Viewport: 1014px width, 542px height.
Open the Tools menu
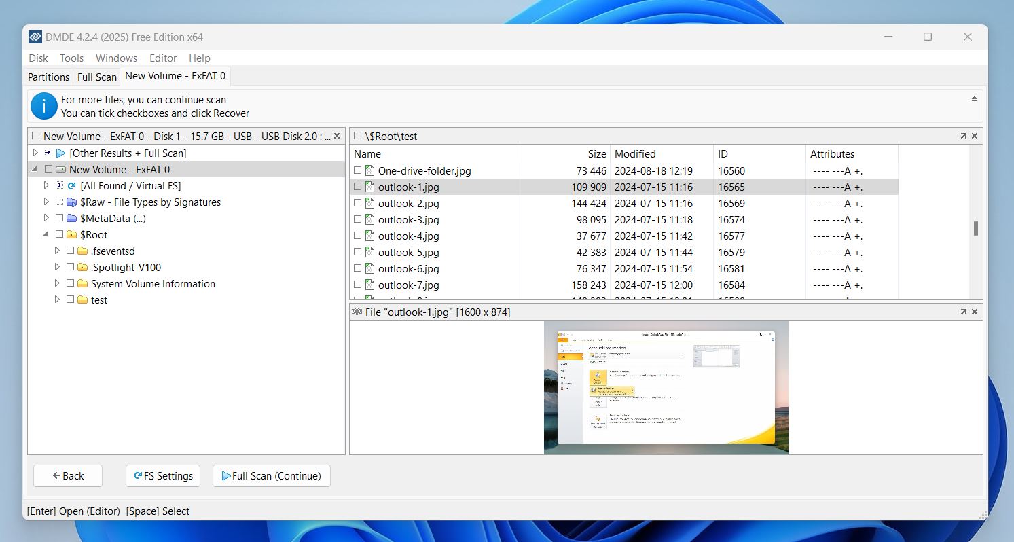tap(71, 58)
